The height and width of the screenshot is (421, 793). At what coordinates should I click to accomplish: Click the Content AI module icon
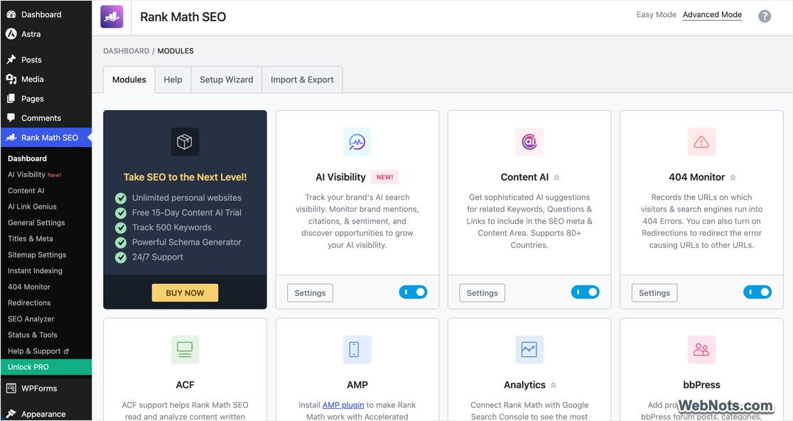pos(529,142)
